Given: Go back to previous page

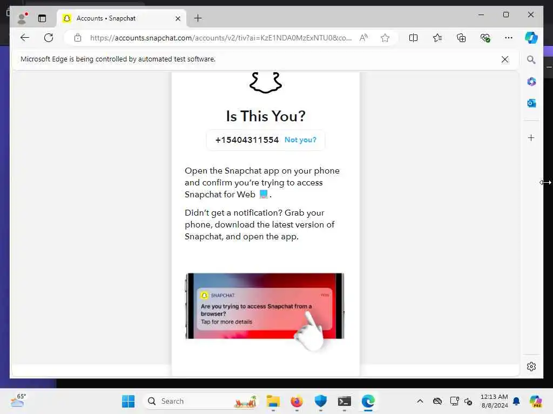Looking at the screenshot, I should 25,38.
